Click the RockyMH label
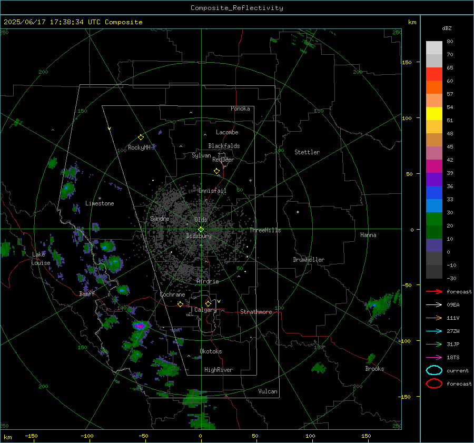 [x=139, y=147]
